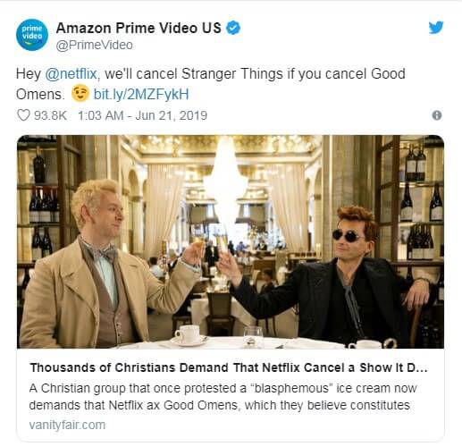Click the blue verified badge
This screenshot has height=447, width=462.
233,28
